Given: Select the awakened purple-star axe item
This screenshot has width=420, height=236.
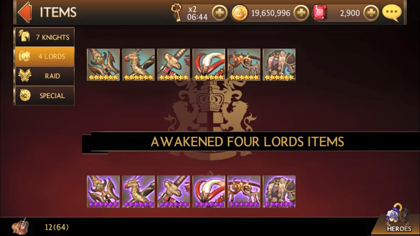Looking at the screenshot, I should point(103,191).
